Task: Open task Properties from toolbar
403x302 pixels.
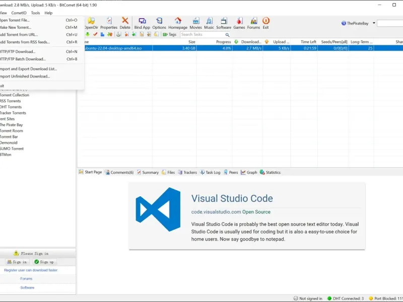Action: (109, 23)
